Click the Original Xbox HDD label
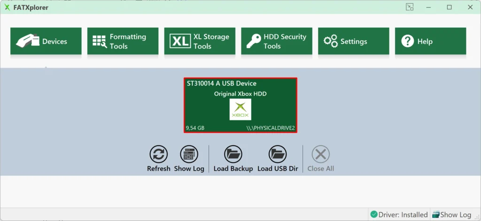Viewport: 481px width, 221px height. pyautogui.click(x=240, y=94)
